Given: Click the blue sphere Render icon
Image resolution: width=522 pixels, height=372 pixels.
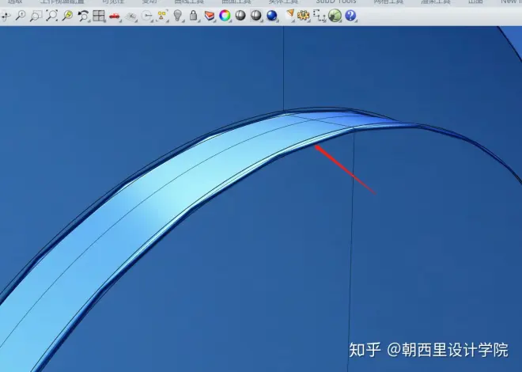Looking at the screenshot, I should point(271,15).
